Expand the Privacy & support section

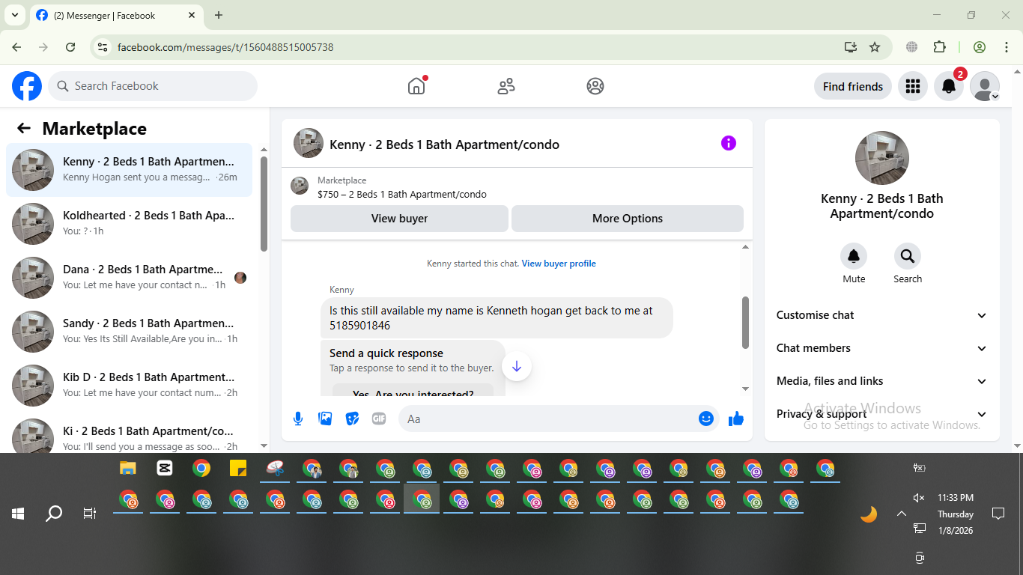[882, 414]
